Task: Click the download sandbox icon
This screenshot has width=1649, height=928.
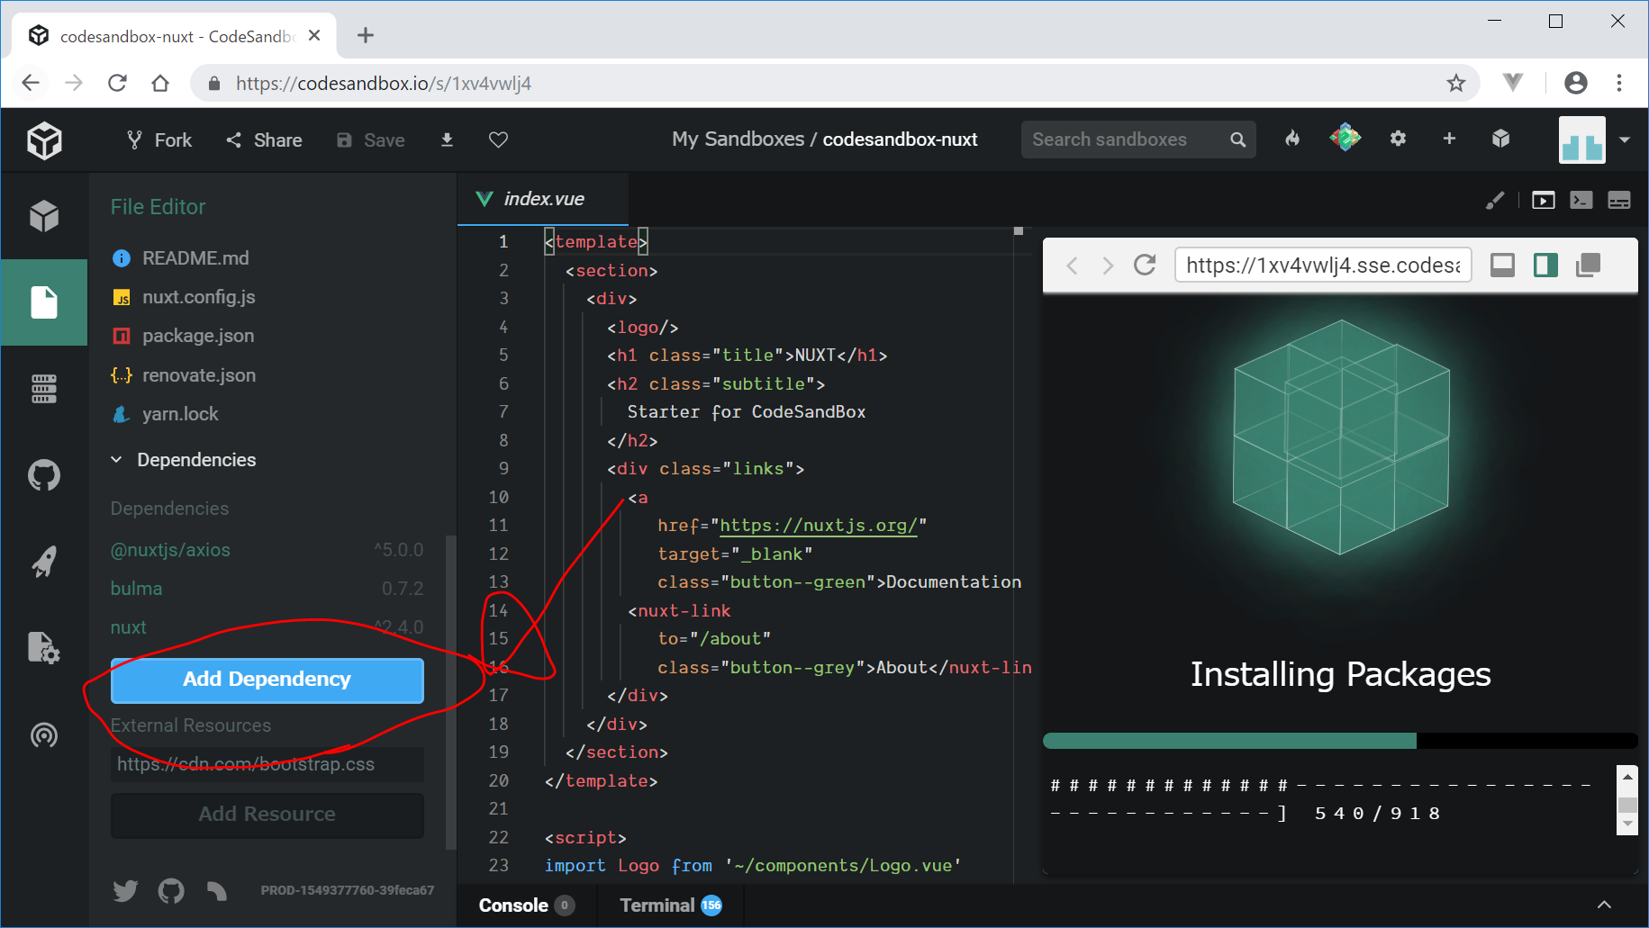Action: [x=447, y=140]
